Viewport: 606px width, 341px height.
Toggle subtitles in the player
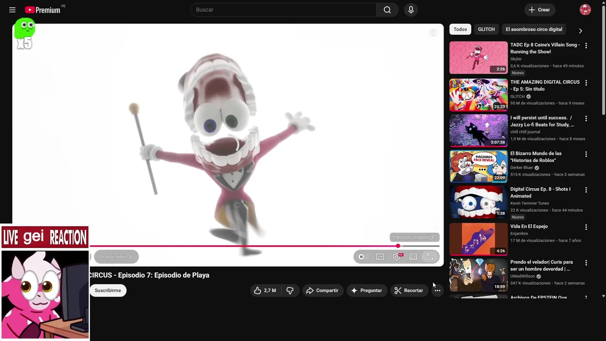pyautogui.click(x=380, y=257)
